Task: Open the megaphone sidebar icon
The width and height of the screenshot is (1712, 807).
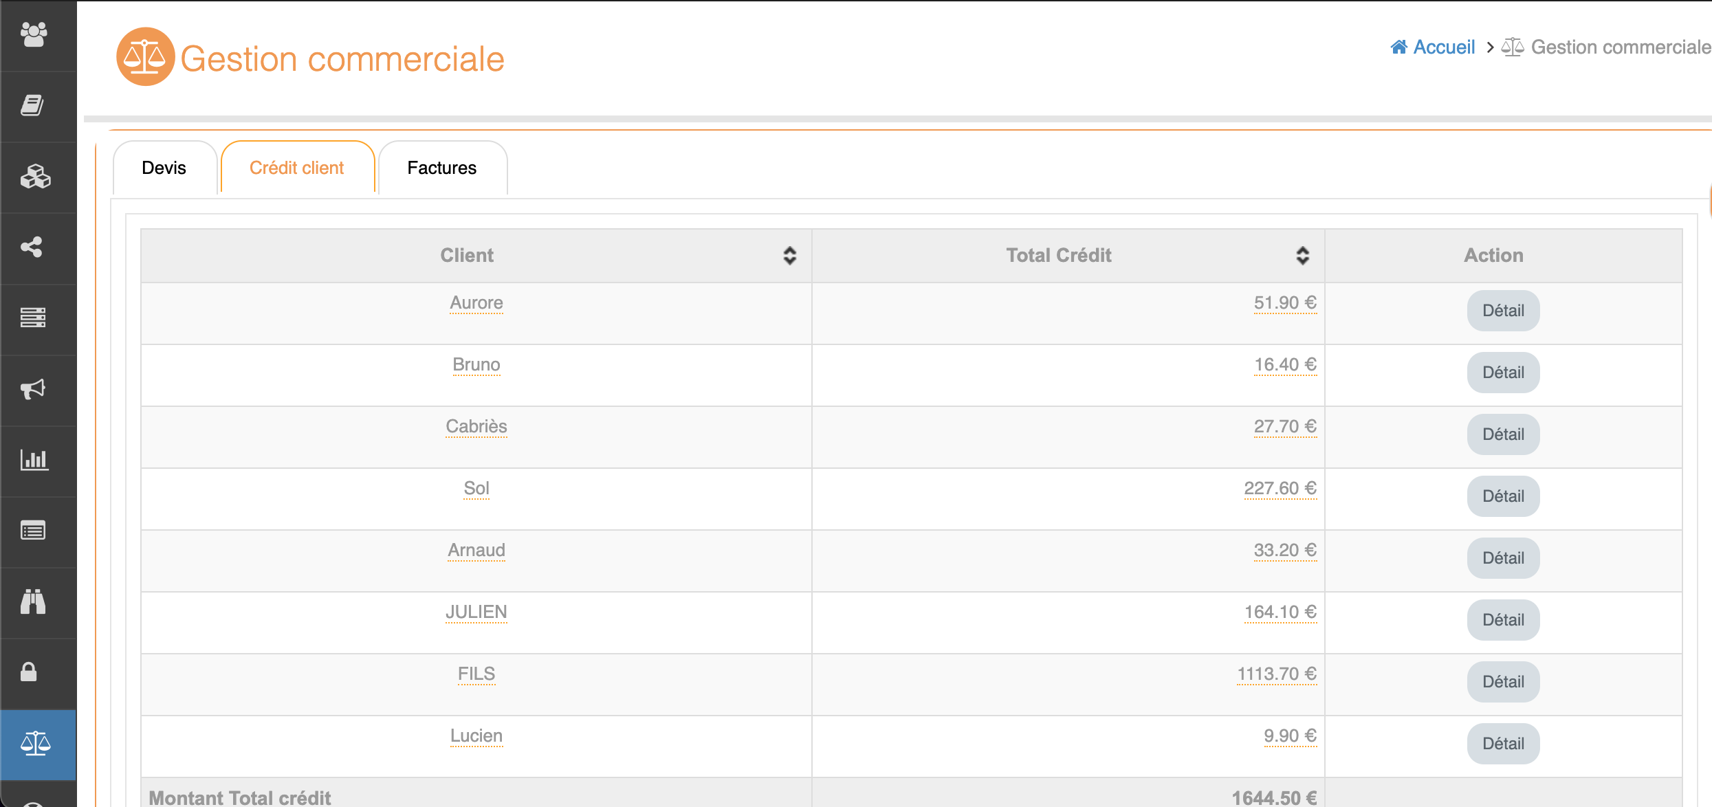Action: tap(33, 389)
